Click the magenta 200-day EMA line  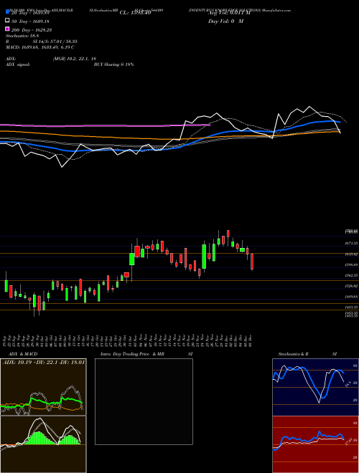pyautogui.click(x=106, y=125)
